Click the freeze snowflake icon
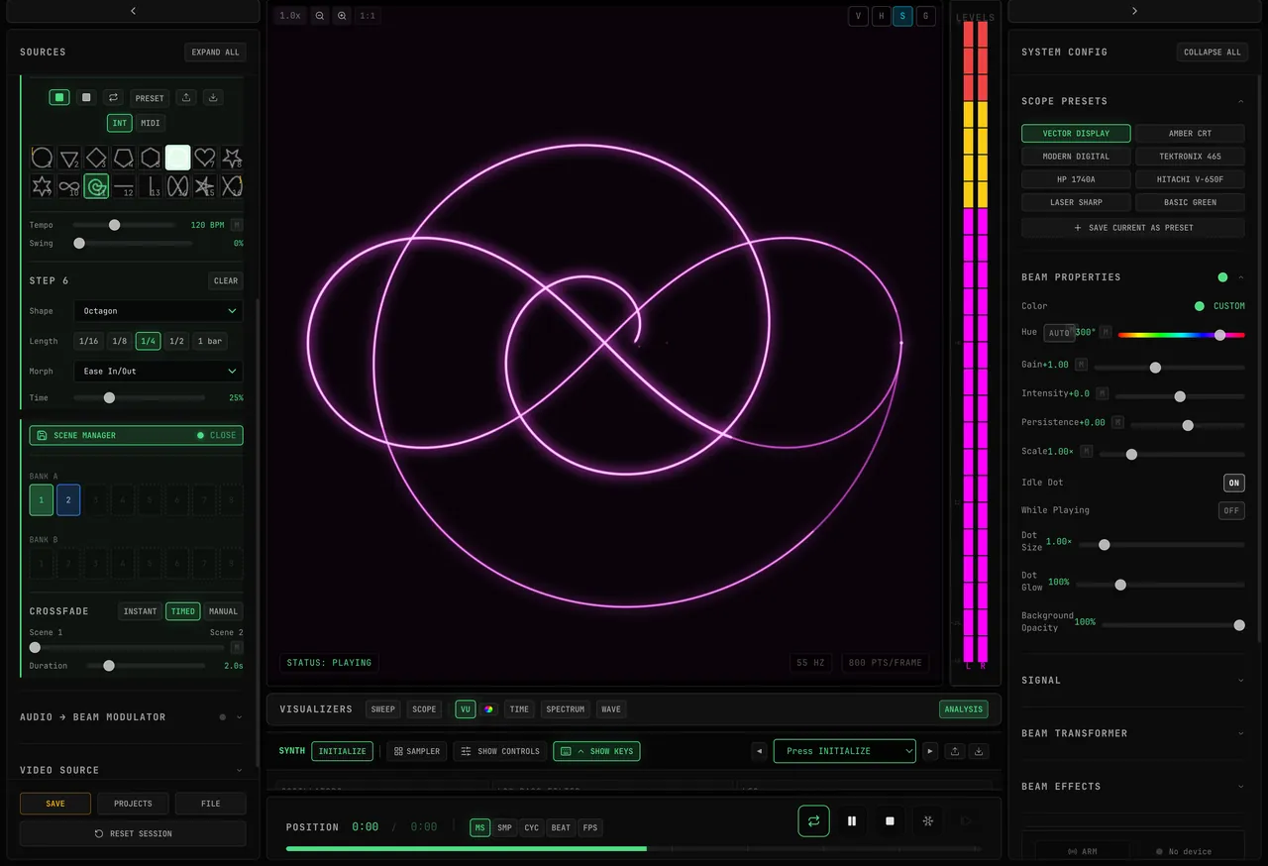The width and height of the screenshot is (1268, 866). click(x=928, y=820)
